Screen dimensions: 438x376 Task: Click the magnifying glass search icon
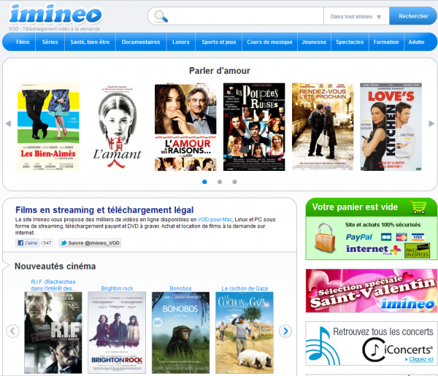pyautogui.click(x=161, y=17)
